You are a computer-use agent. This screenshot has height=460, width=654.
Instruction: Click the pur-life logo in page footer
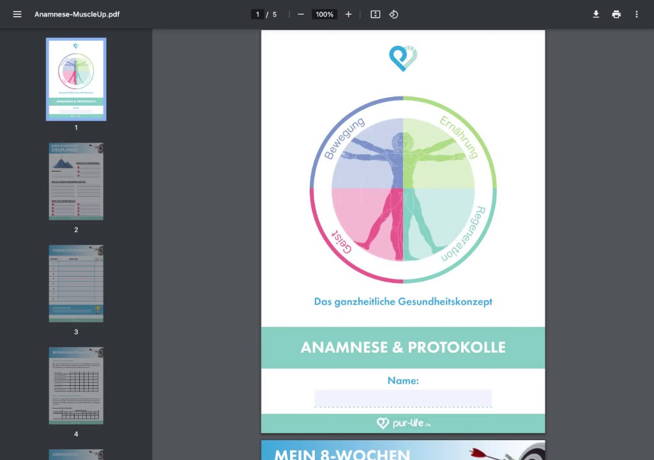(403, 424)
